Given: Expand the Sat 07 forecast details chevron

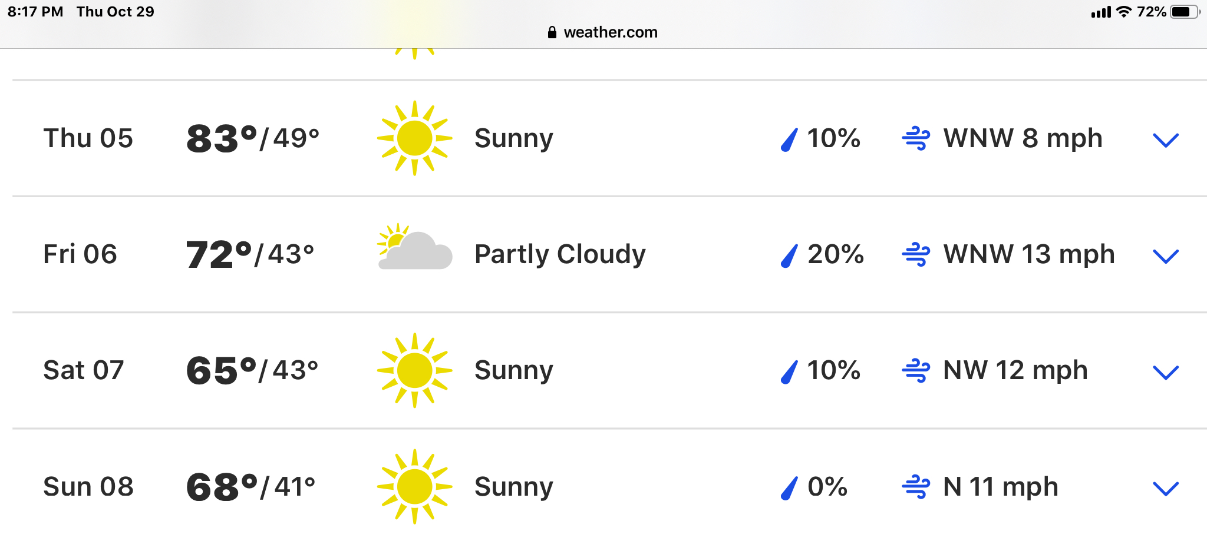Looking at the screenshot, I should tap(1165, 372).
